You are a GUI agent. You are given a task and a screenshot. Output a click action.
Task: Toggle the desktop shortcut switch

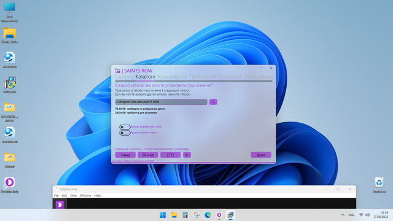click(125, 127)
